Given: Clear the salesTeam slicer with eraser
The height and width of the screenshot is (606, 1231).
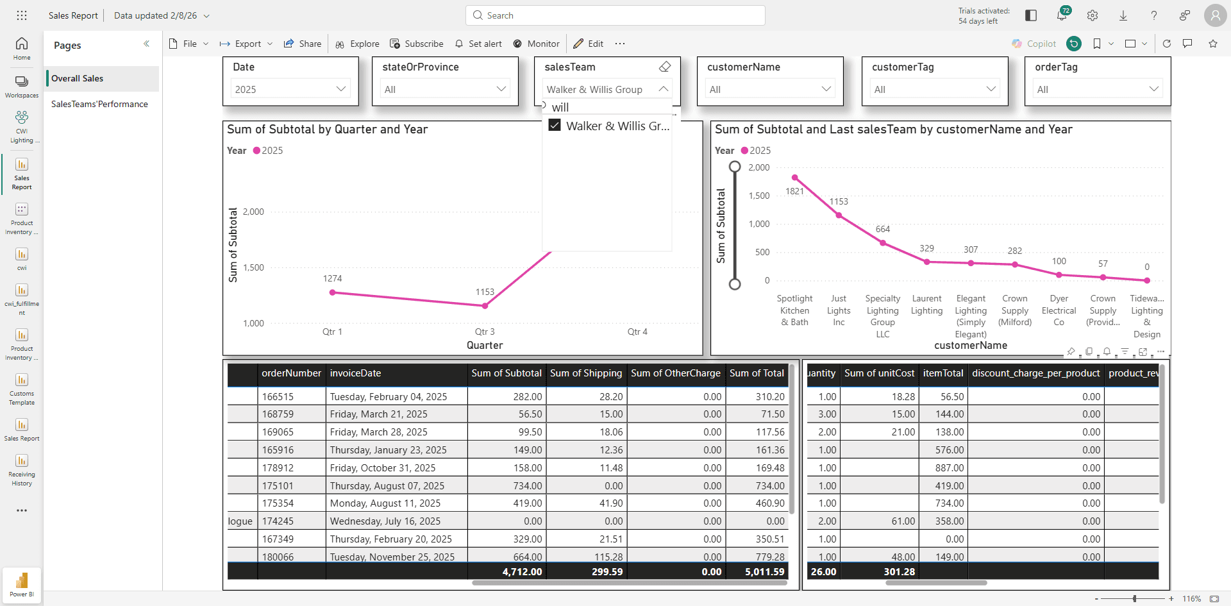Looking at the screenshot, I should tap(665, 67).
